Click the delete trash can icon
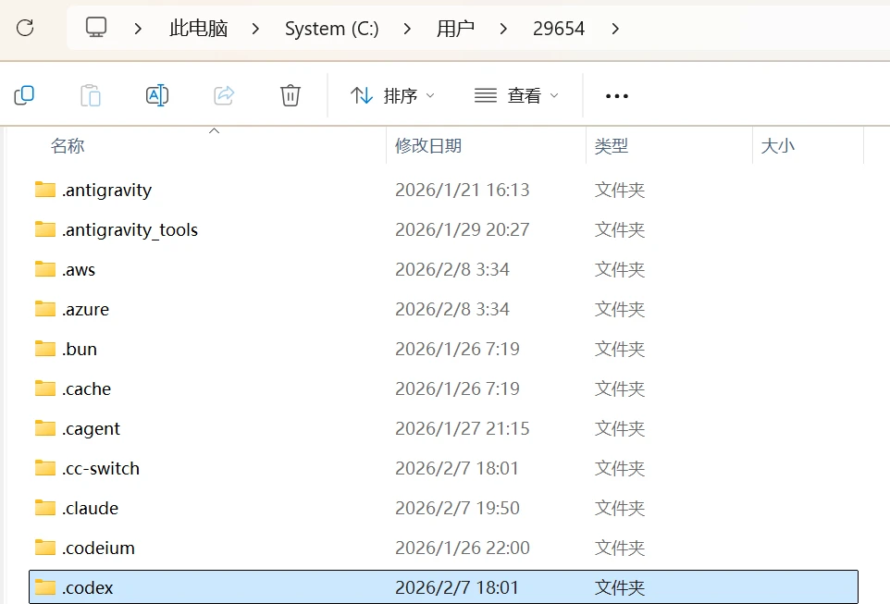Image resolution: width=890 pixels, height=604 pixels. [290, 95]
